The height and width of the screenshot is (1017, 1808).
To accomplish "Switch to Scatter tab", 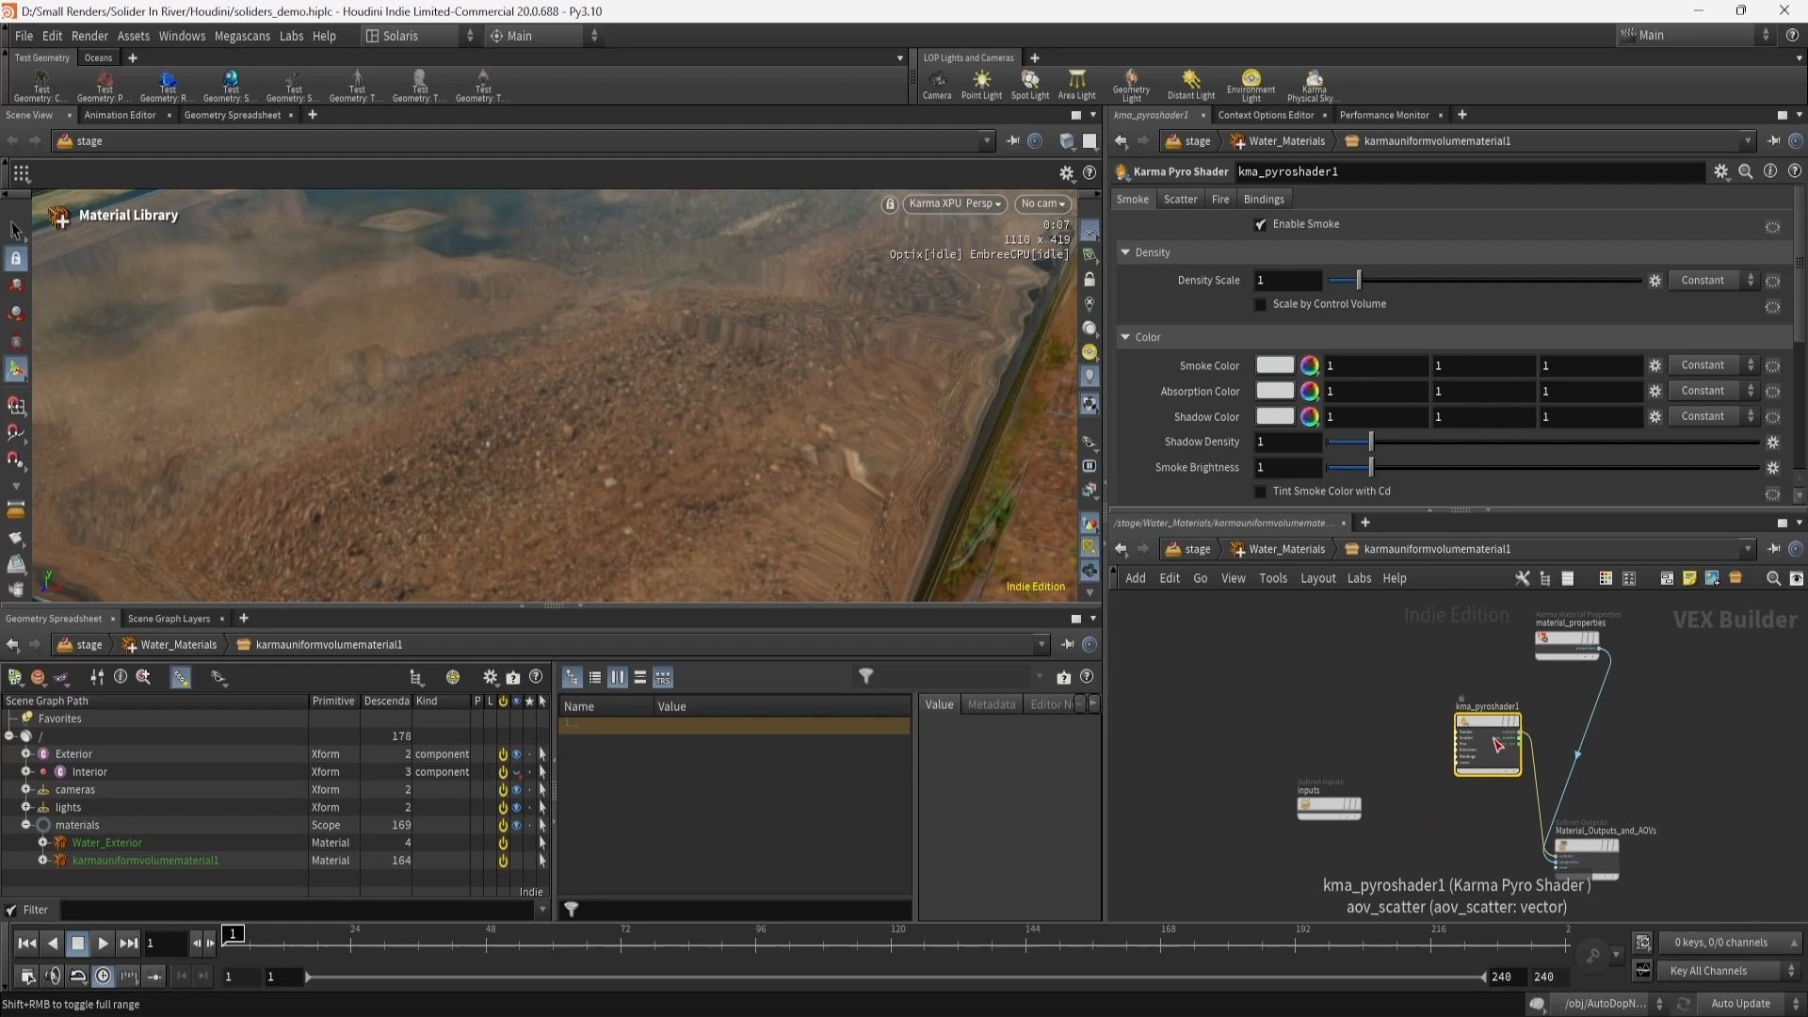I will click(x=1180, y=200).
